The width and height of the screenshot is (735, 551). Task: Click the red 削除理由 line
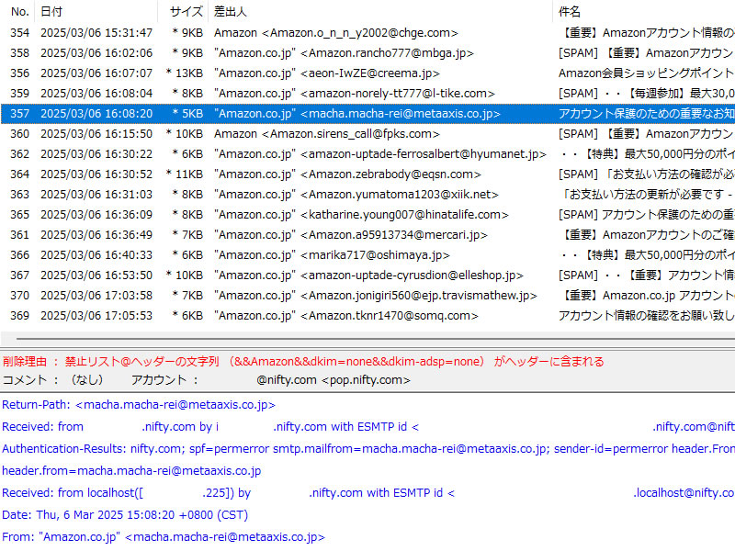point(303,361)
